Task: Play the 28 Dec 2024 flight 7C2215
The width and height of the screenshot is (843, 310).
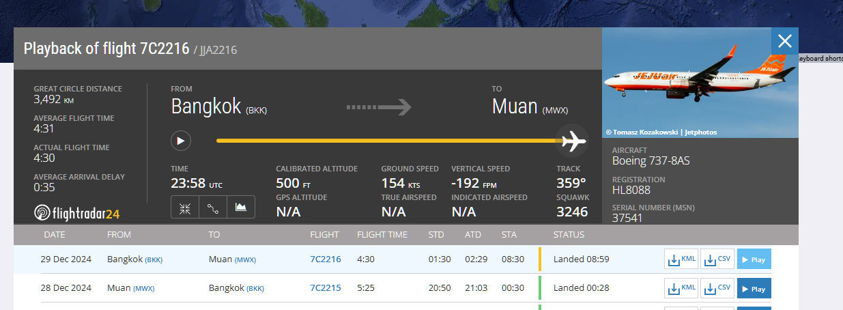Action: coord(754,288)
